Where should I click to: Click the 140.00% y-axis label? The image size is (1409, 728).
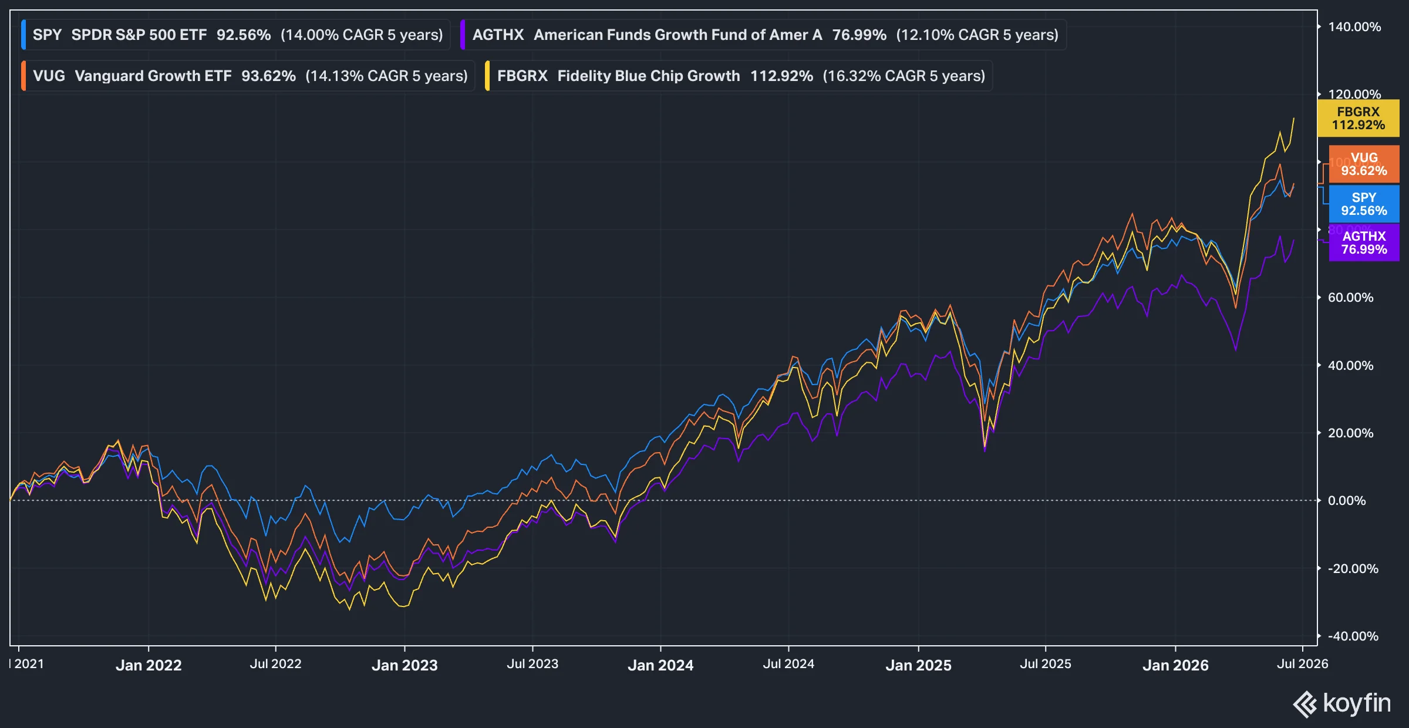click(x=1354, y=27)
